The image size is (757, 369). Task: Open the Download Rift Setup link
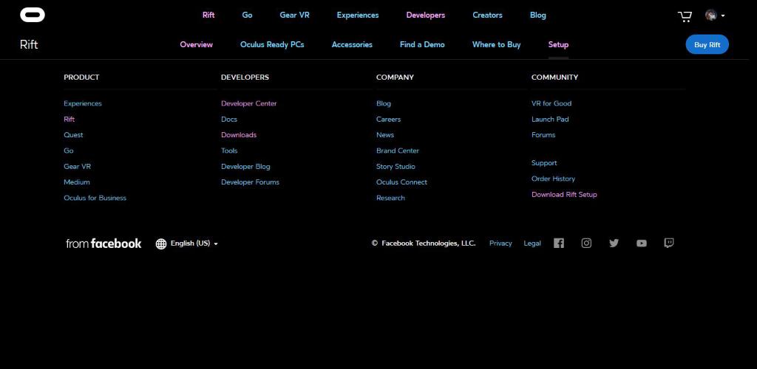click(x=564, y=195)
